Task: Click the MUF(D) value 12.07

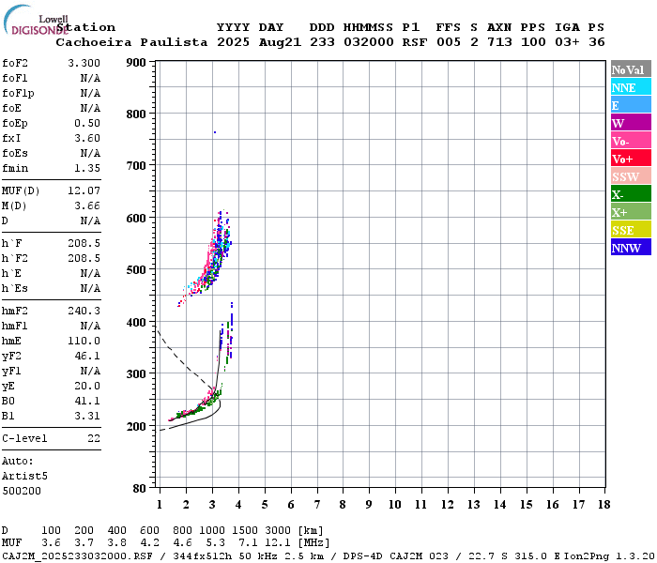Action: tap(84, 191)
